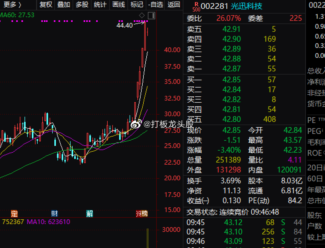This screenshot has height=248, width=325.
Task: Click the 收益(一) value 0.130
Action: (x=231, y=201)
